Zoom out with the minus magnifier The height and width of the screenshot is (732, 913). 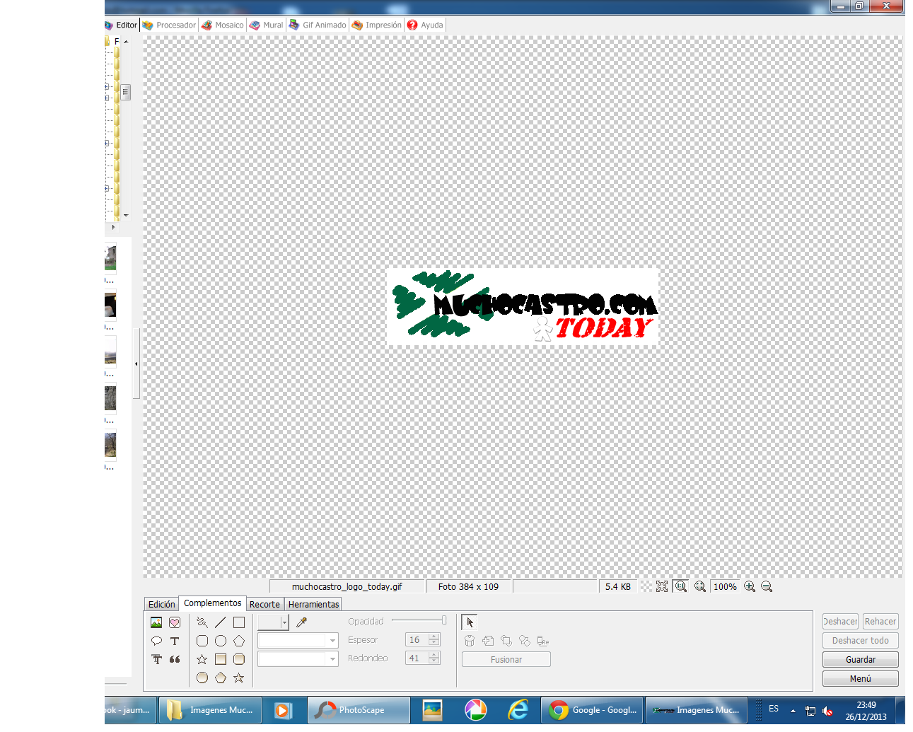[767, 586]
